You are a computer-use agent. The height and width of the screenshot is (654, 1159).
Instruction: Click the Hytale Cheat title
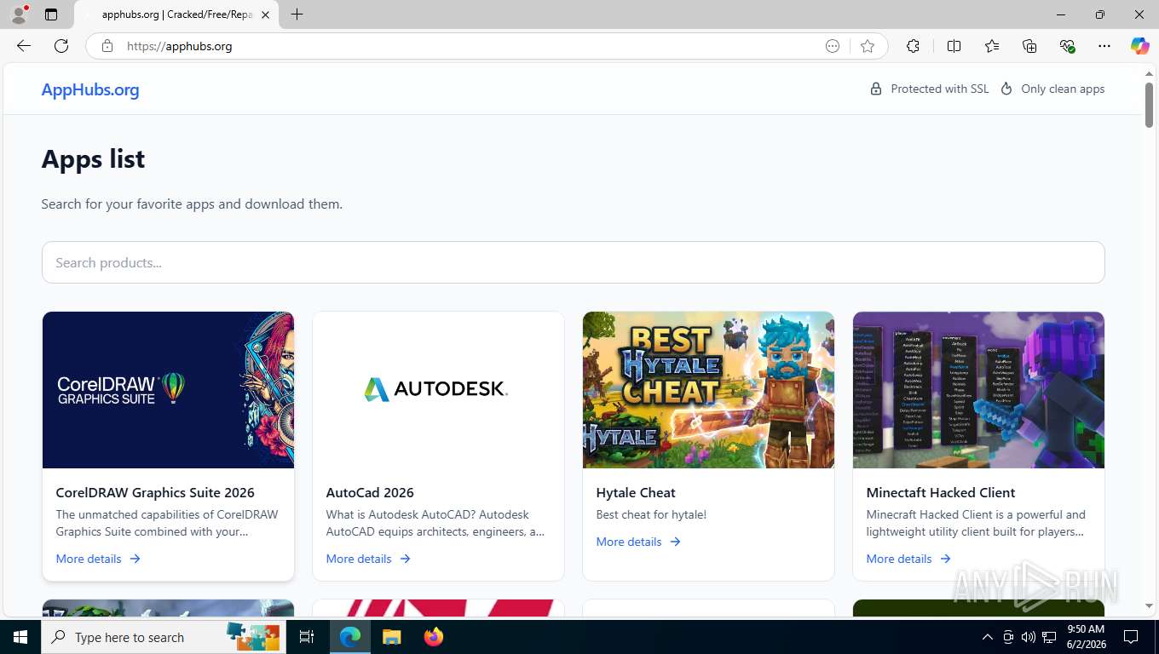[636, 492]
